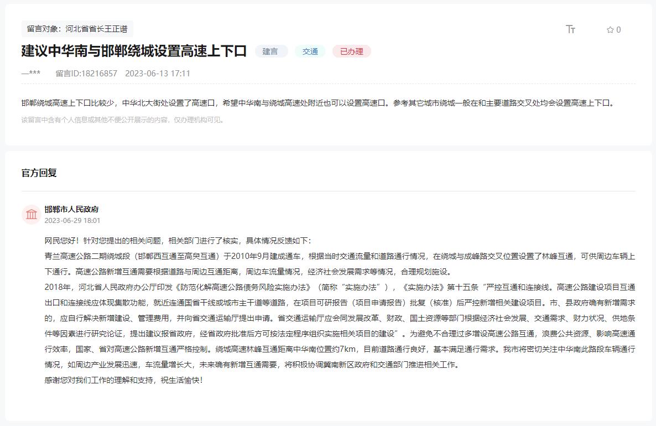Click the title 建议中华南与邯郸绕城设置高速上下口
Image resolution: width=656 pixels, height=426 pixels.
[134, 51]
